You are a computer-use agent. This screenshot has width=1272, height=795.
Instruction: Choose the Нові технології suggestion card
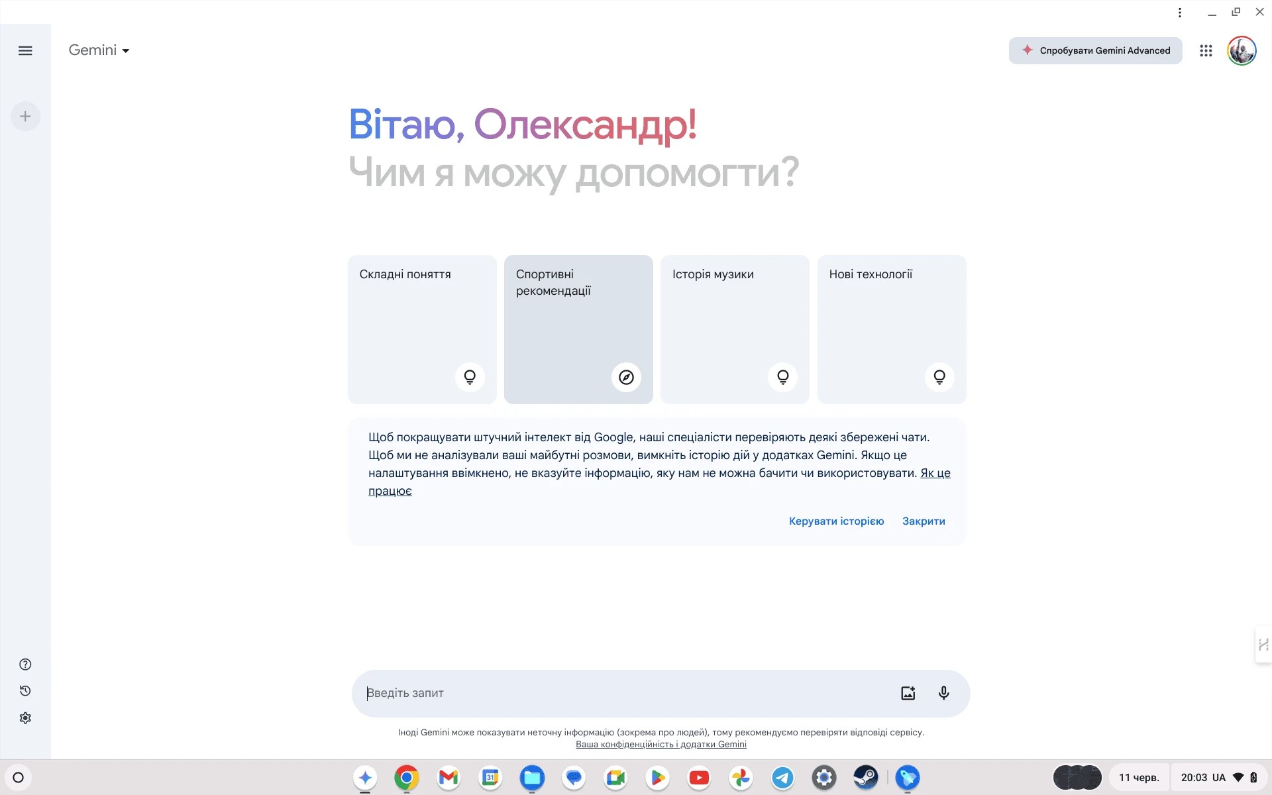891,329
